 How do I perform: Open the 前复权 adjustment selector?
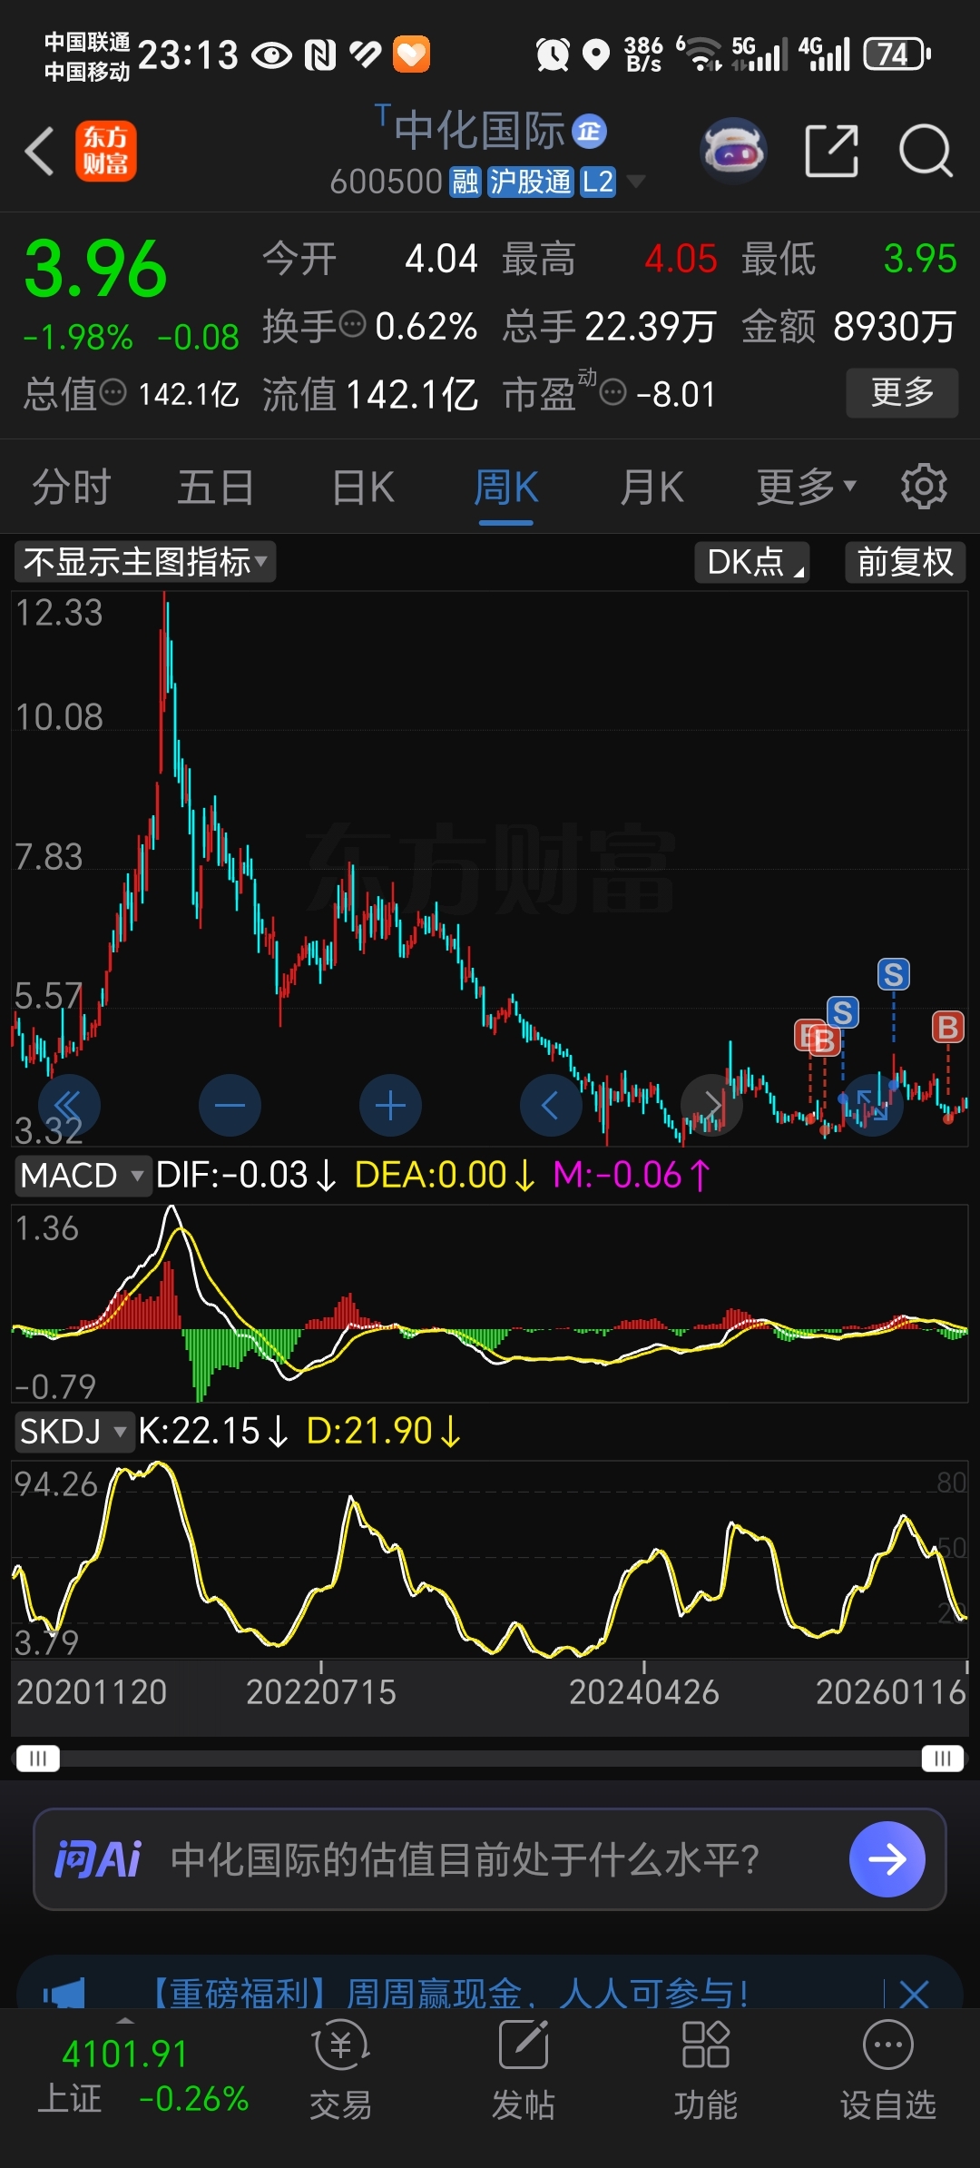[905, 562]
